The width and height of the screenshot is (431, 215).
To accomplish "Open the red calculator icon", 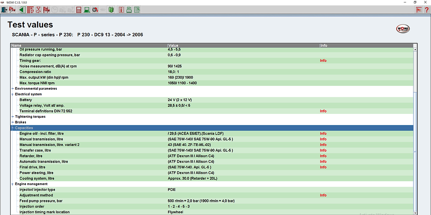I will pyautogui.click(x=79, y=10).
